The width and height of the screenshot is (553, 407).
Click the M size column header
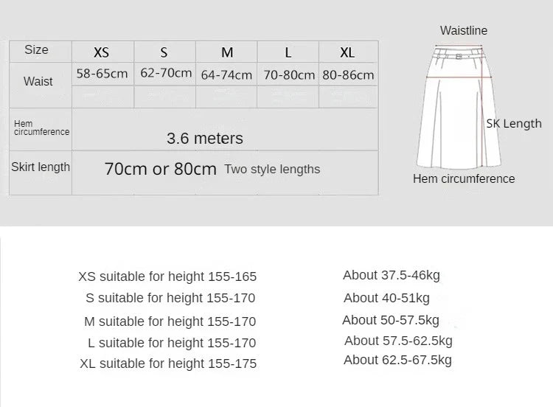(227, 52)
